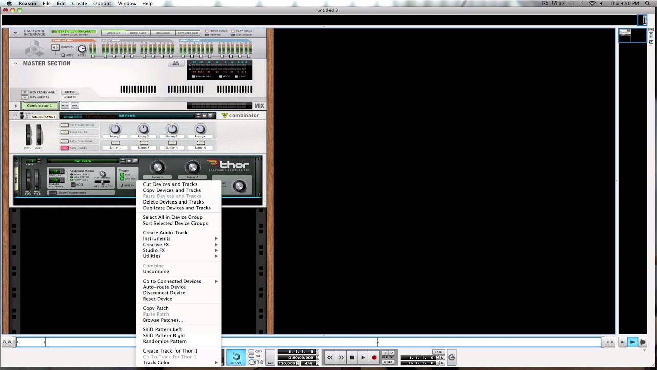Open the Studio FX submenu
Screen dimensions: 657x370
coord(178,250)
